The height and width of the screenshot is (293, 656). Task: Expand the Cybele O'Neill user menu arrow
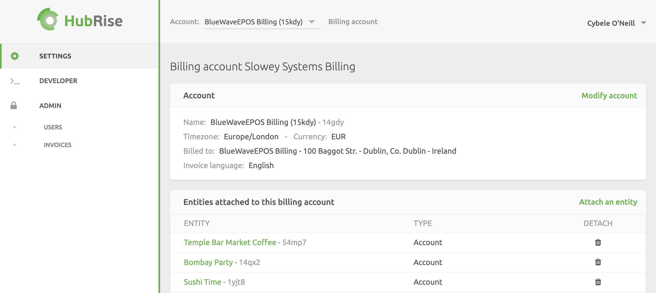click(x=644, y=23)
